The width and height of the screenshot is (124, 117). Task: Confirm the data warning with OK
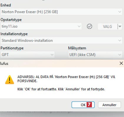pyautogui.click(x=83, y=105)
